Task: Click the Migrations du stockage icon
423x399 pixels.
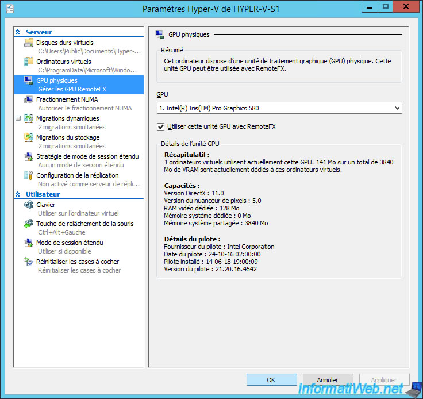Action: pyautogui.click(x=29, y=137)
